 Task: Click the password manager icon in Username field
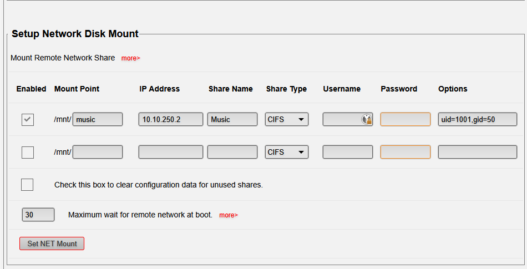(x=367, y=119)
